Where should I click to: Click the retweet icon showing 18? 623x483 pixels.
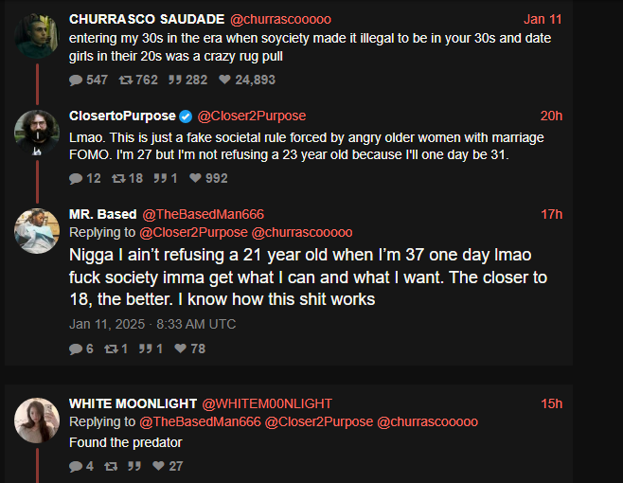pyautogui.click(x=118, y=178)
